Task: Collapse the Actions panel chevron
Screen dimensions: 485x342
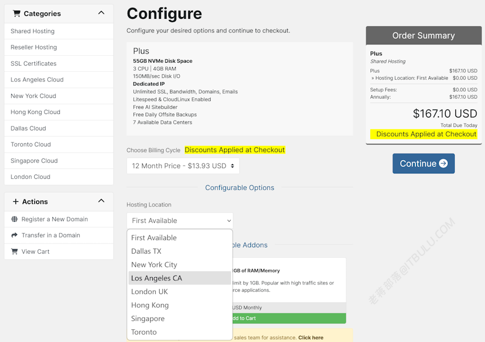Action: point(101,201)
